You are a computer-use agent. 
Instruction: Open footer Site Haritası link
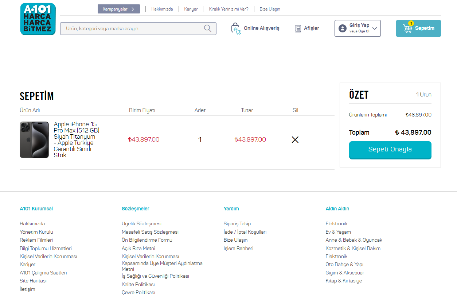33,281
